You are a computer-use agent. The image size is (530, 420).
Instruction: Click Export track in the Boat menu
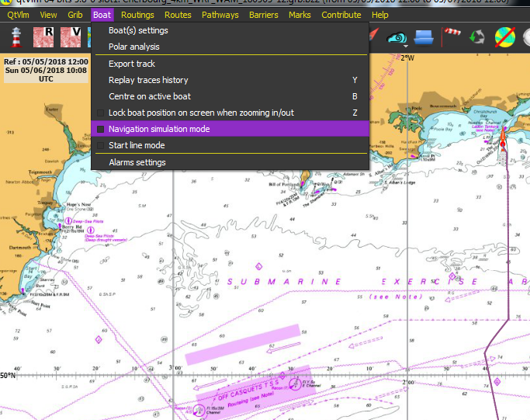click(x=132, y=64)
